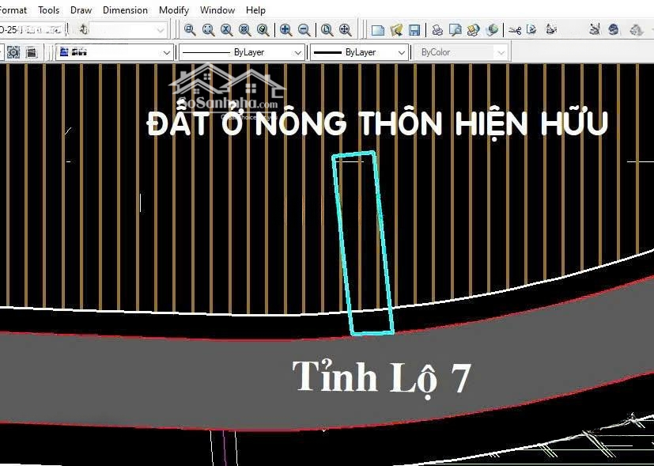
Task: Click the Publish icon in toolbar
Action: (x=474, y=30)
